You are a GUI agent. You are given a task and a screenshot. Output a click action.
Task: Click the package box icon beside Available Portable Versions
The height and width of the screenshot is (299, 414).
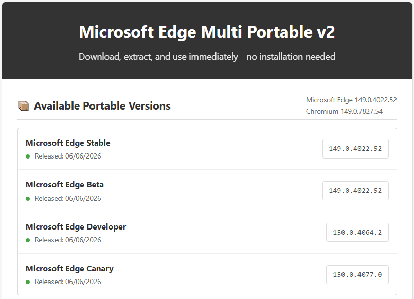click(23, 106)
